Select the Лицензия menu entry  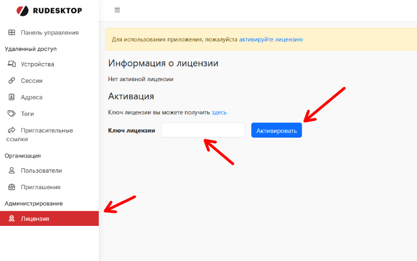coord(35,219)
